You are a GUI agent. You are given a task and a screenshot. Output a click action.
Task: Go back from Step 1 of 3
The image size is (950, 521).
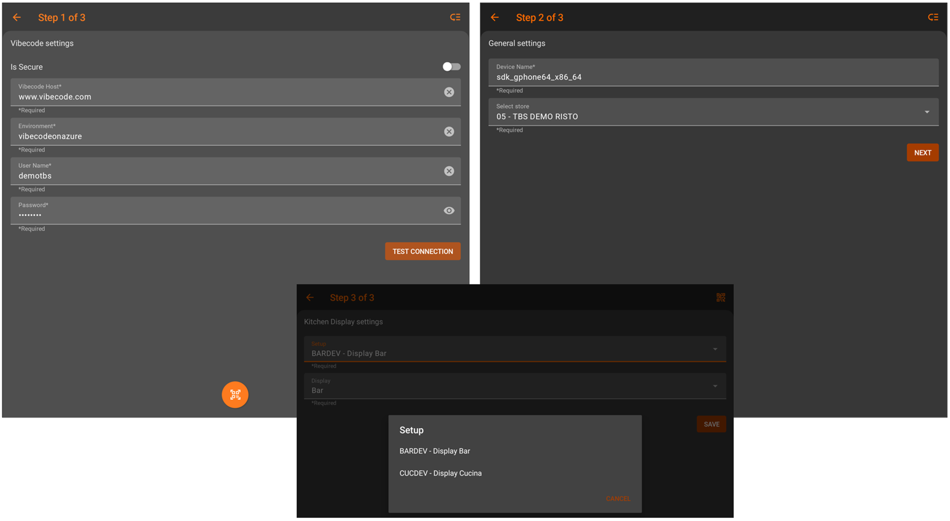point(17,18)
